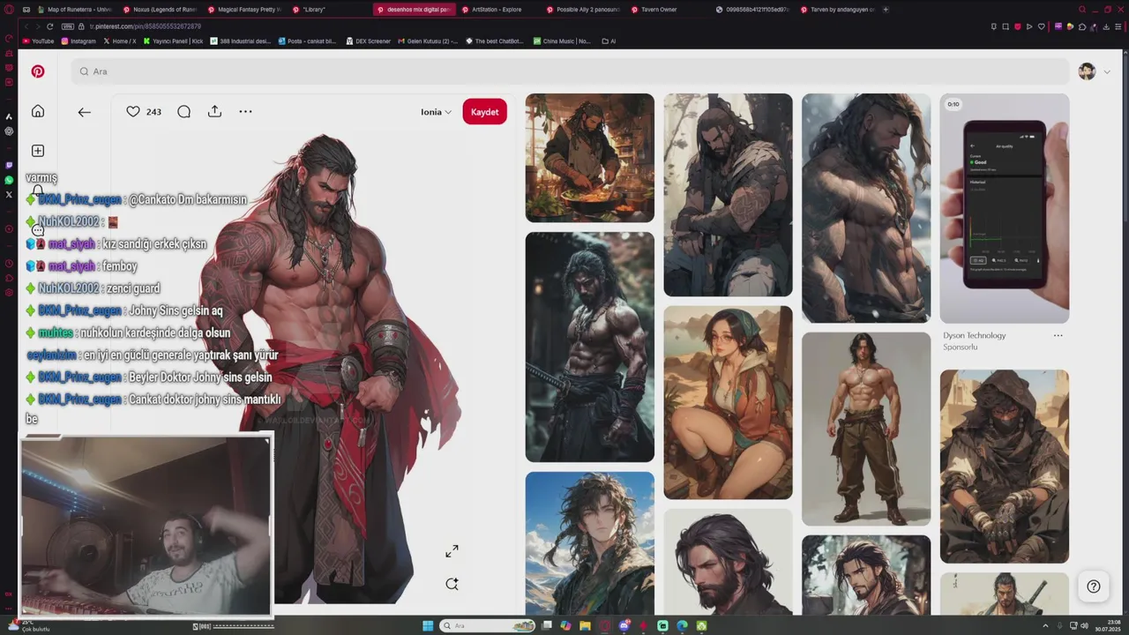The width and height of the screenshot is (1129, 635).
Task: Open the China Music bookmark
Action: (563, 41)
